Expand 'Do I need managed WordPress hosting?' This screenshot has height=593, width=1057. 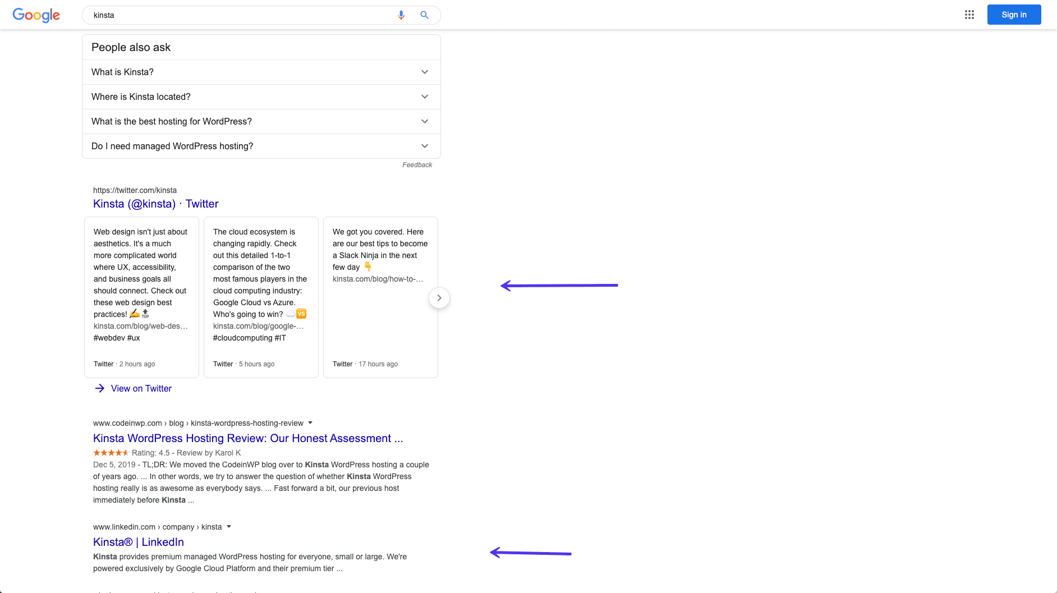coord(261,146)
